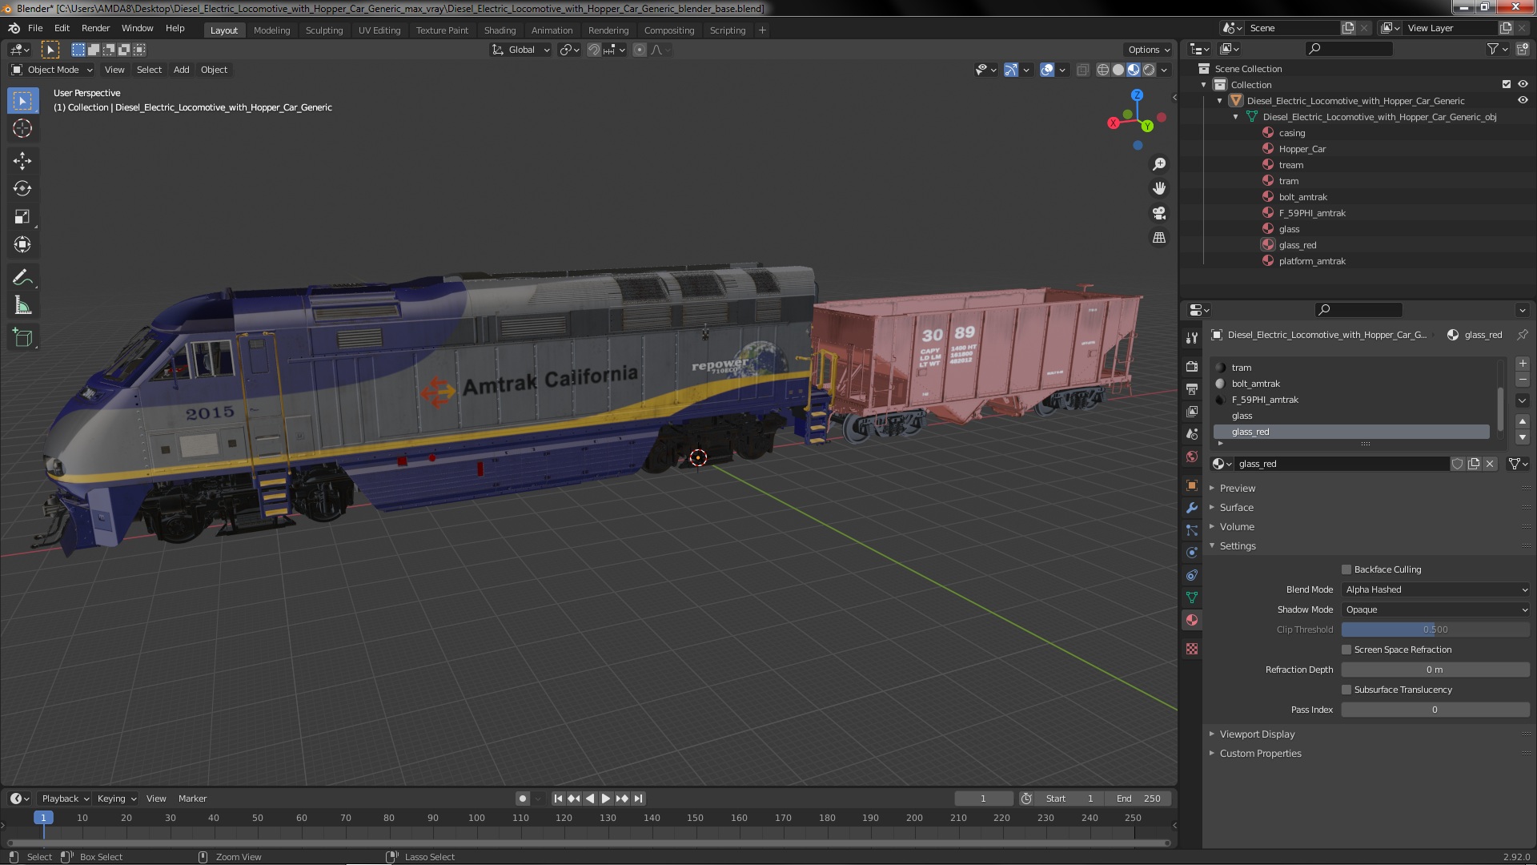Open the Modifiers wrench tab

point(1192,508)
